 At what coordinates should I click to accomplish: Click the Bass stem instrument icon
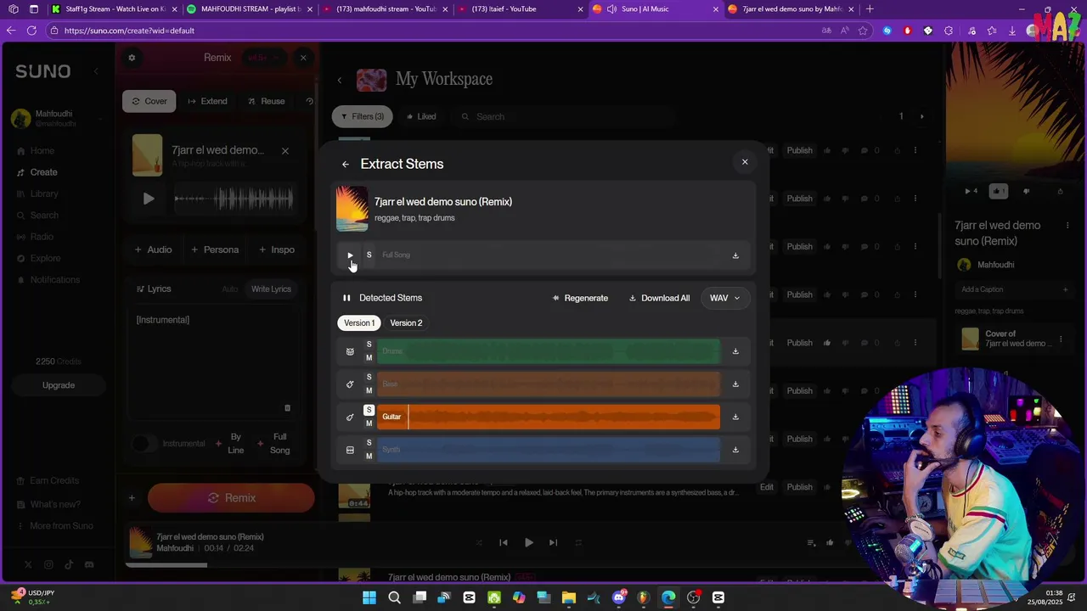click(x=350, y=384)
